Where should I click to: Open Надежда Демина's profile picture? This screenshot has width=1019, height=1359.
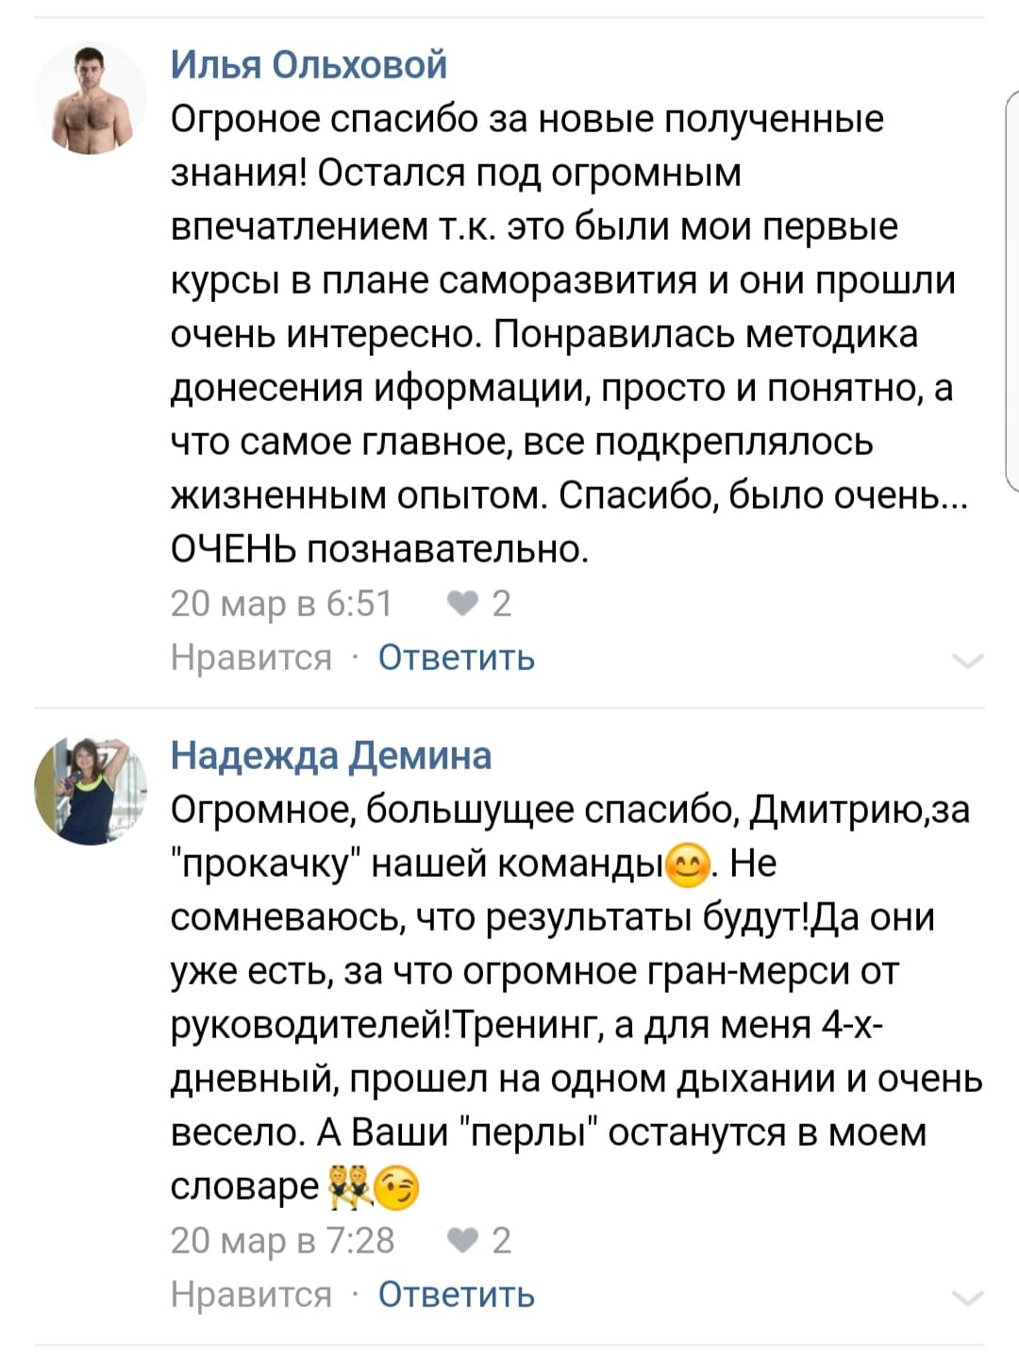[91, 789]
